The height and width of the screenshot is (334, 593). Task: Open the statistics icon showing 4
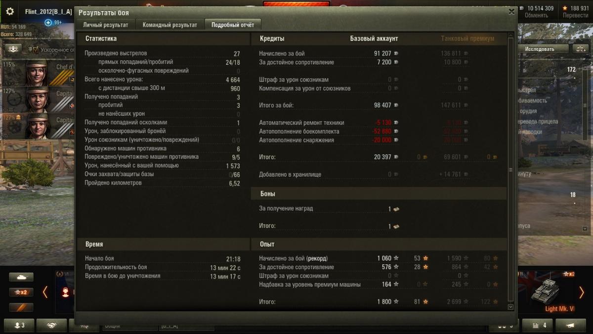tap(538, 325)
